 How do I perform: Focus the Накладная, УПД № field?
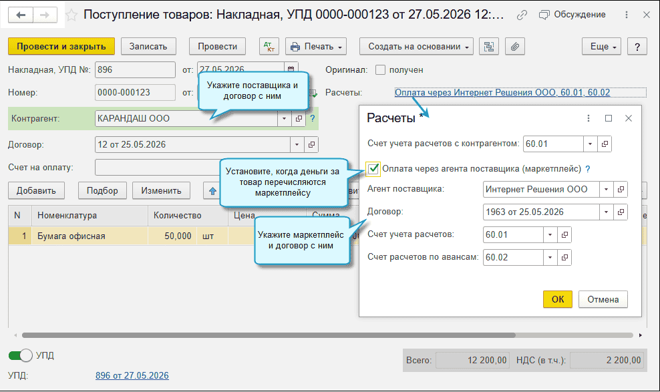coord(135,70)
